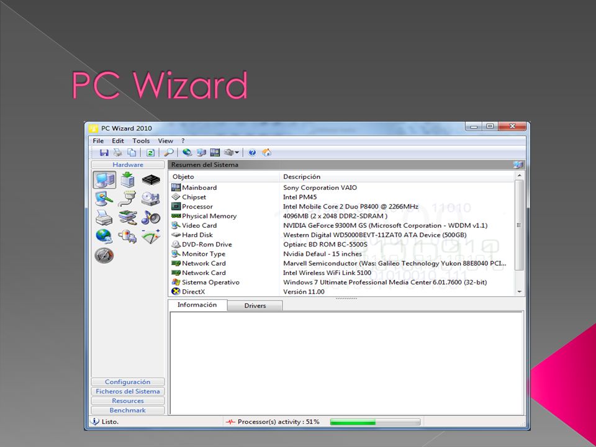Select the DirectX row

pos(341,292)
